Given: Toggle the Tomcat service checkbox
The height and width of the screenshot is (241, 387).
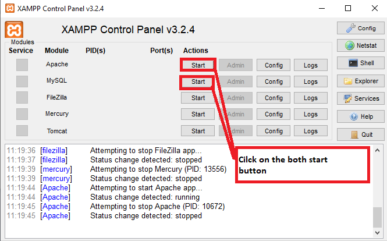Looking at the screenshot, I should coord(22,130).
